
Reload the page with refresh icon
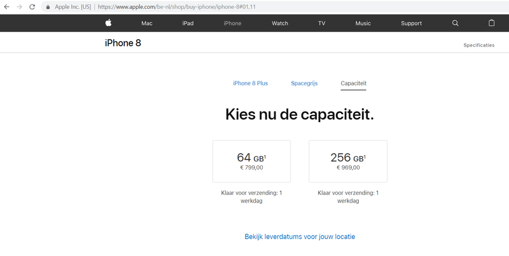[33, 6]
